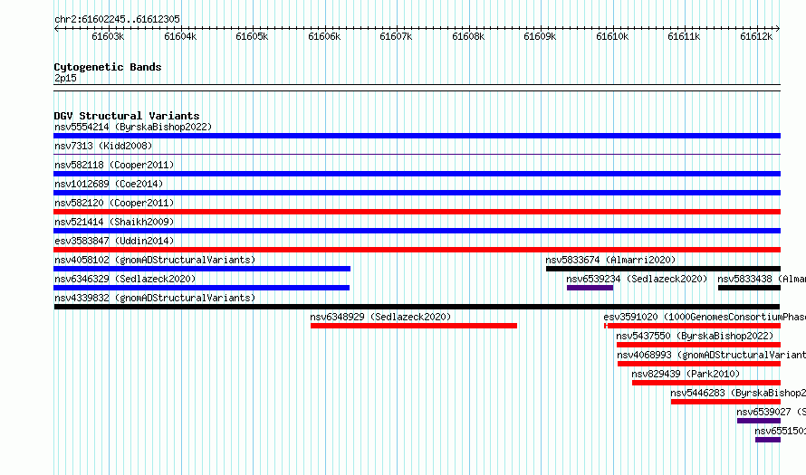The height and width of the screenshot is (475, 806).
Task: Click the 2p15 cytogenetic band label
Action: point(65,78)
